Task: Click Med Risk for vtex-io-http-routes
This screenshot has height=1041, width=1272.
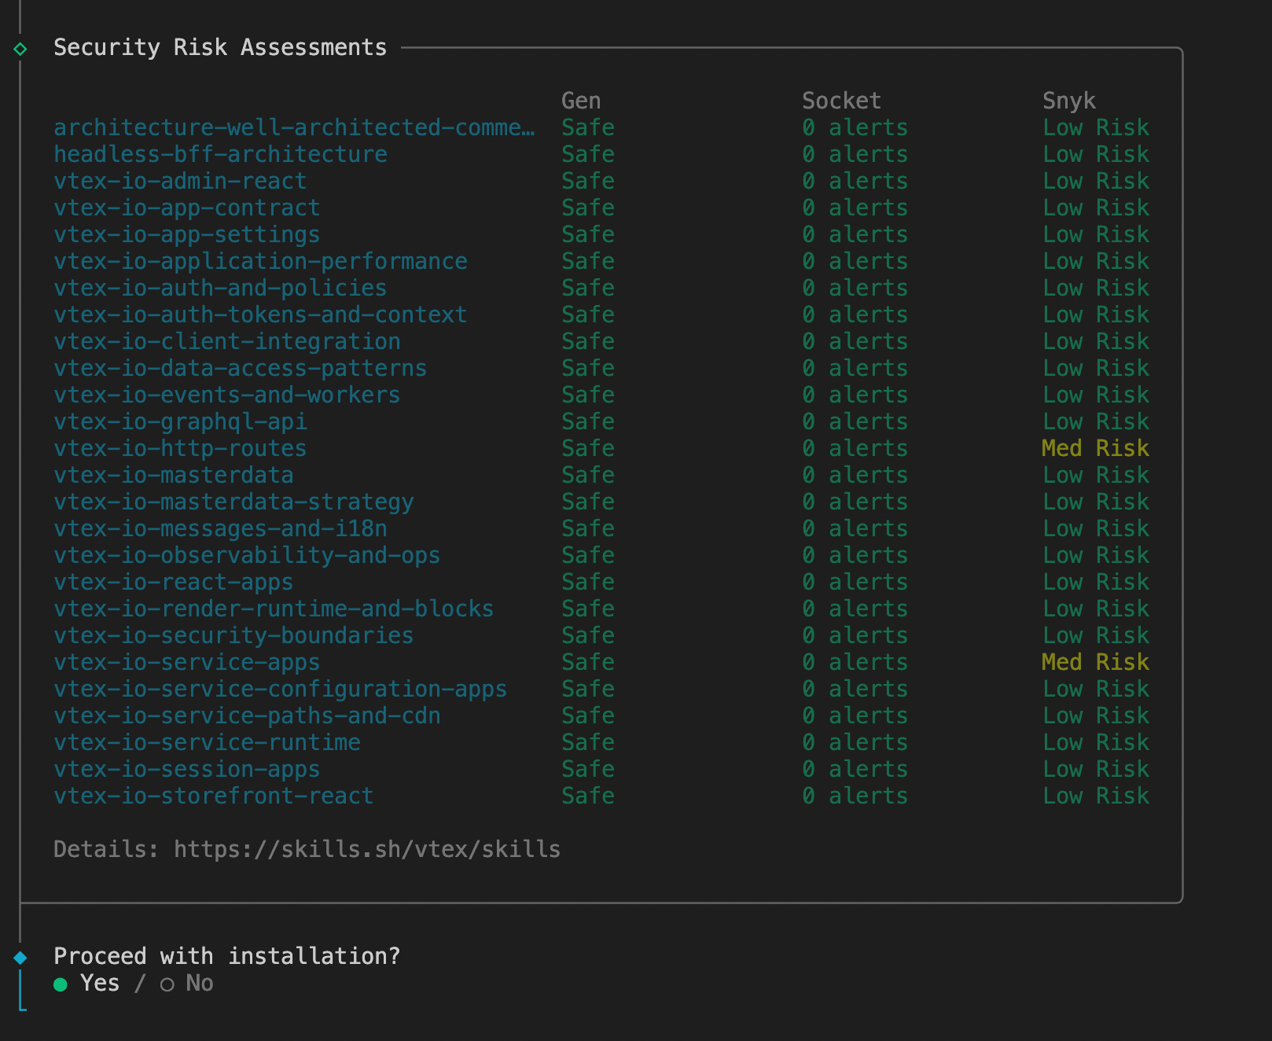Action: (1095, 448)
